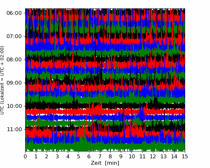Click the x-axis tick label 9
210x168 pixels.
pos(121,156)
